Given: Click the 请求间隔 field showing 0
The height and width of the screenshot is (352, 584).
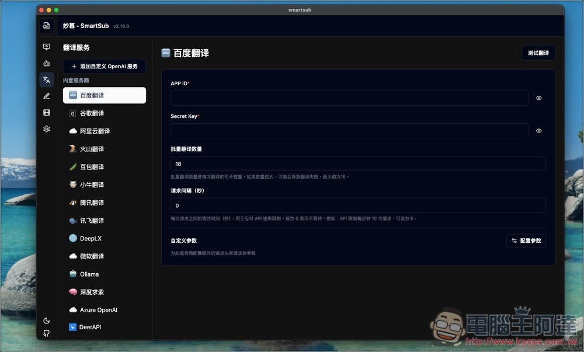Looking at the screenshot, I should pos(358,205).
